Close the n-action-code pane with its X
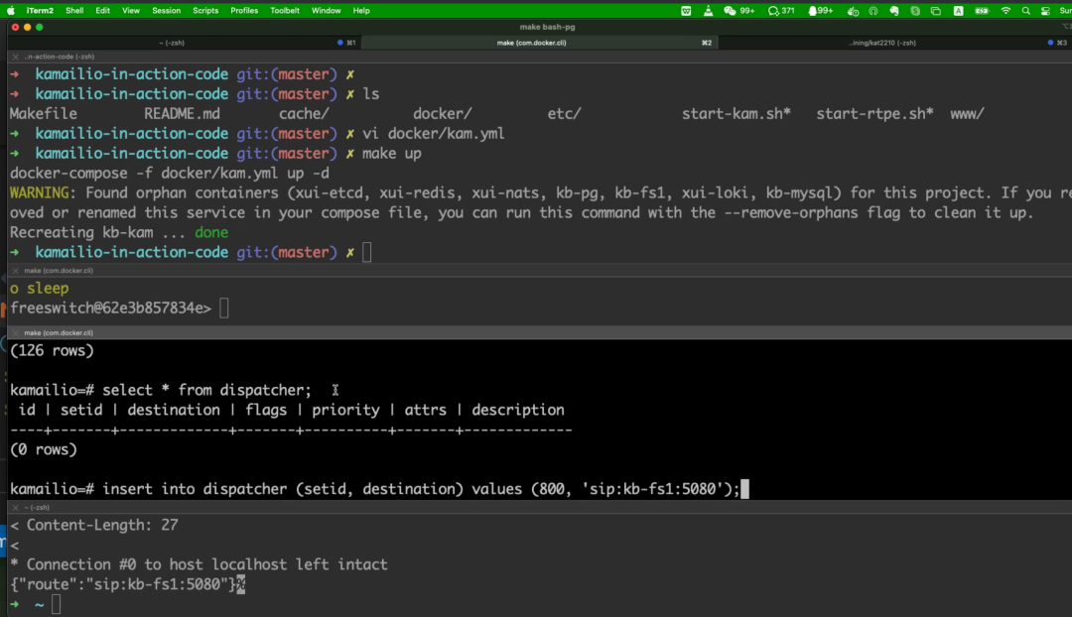The height and width of the screenshot is (617, 1072). (x=15, y=58)
